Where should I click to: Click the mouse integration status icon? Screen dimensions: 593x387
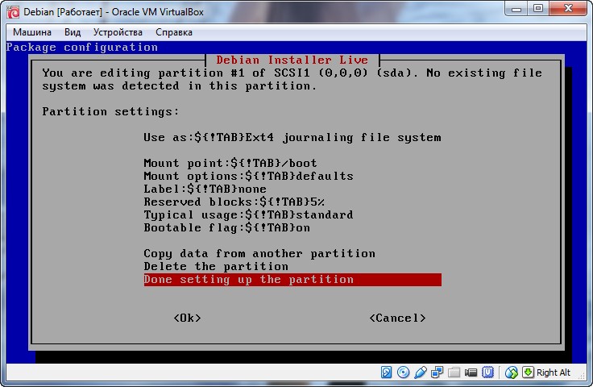[x=511, y=372]
